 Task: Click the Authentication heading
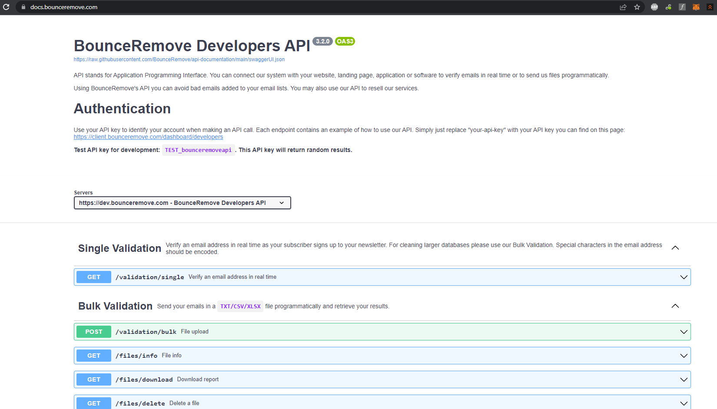point(122,109)
